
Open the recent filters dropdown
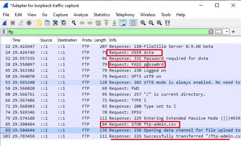[x=227, y=32]
